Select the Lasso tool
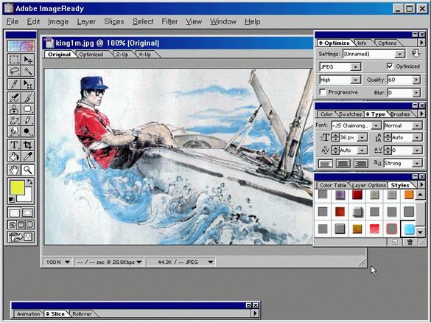Viewport: 431px width, 323px height. pyautogui.click(x=14, y=71)
